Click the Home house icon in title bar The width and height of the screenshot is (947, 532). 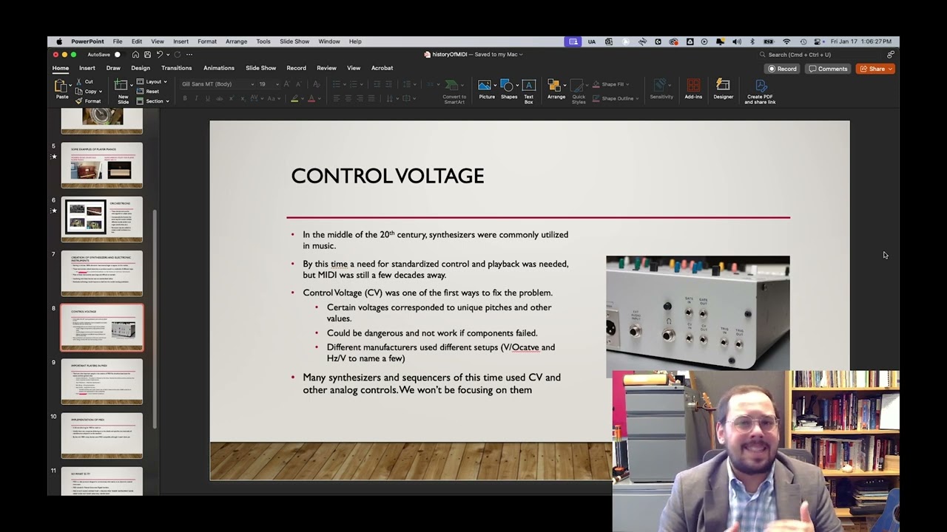pyautogui.click(x=135, y=55)
